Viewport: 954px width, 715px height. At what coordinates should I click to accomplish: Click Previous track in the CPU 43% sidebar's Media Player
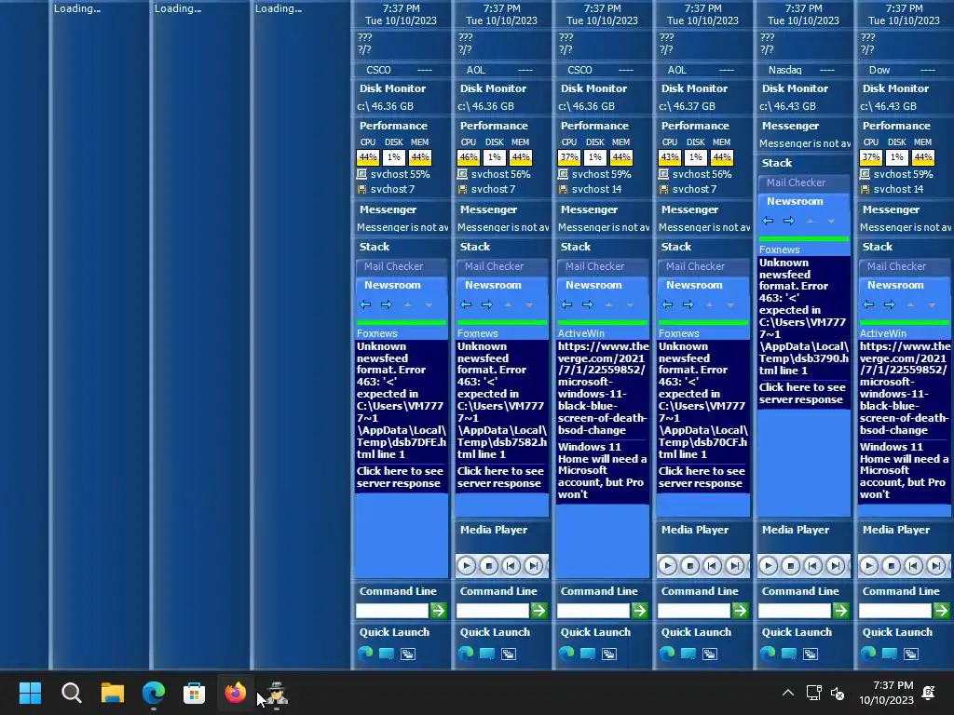(713, 566)
